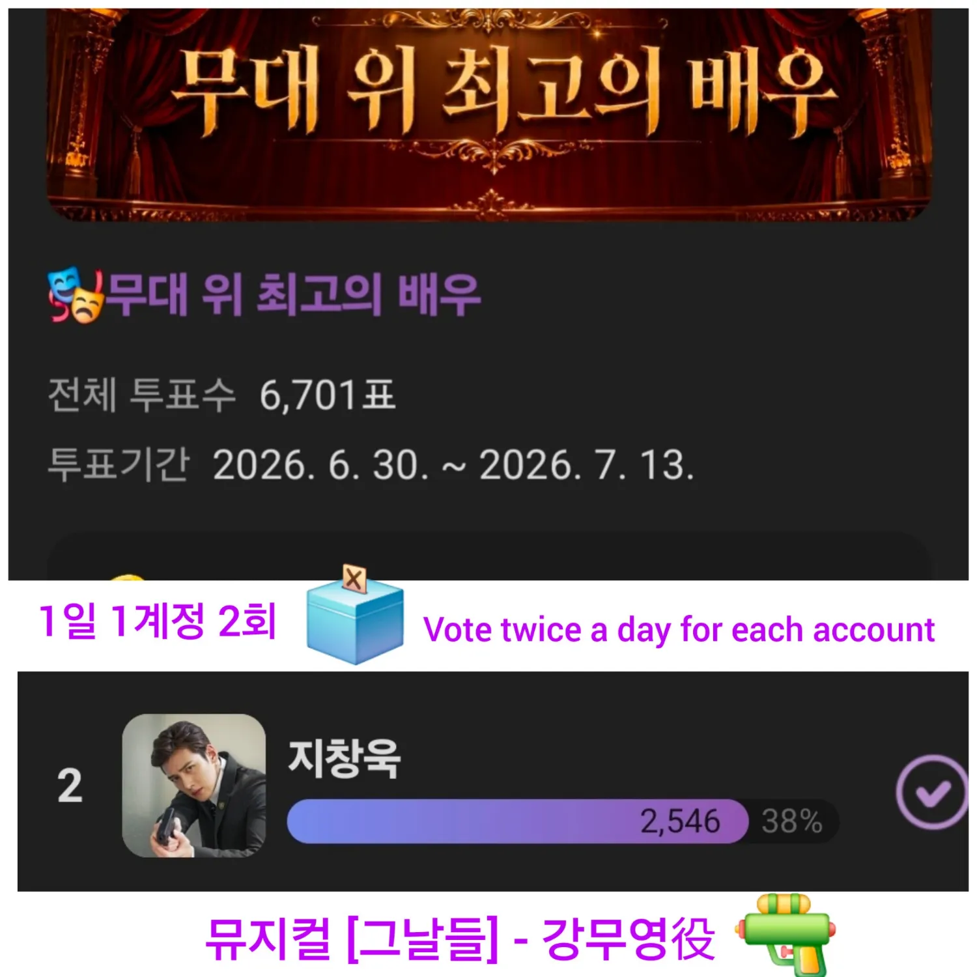Image resolution: width=977 pixels, height=977 pixels.
Task: Open the golden stage banner image
Action: pos(488,115)
